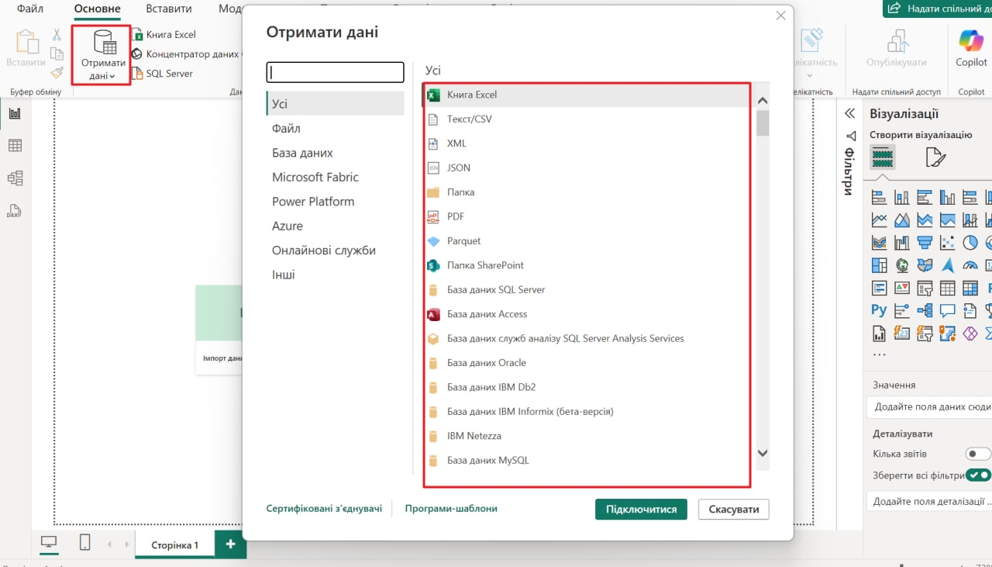992x567 pixels.
Task: Expand the Фільтри pane chevrons
Action: pyautogui.click(x=849, y=113)
